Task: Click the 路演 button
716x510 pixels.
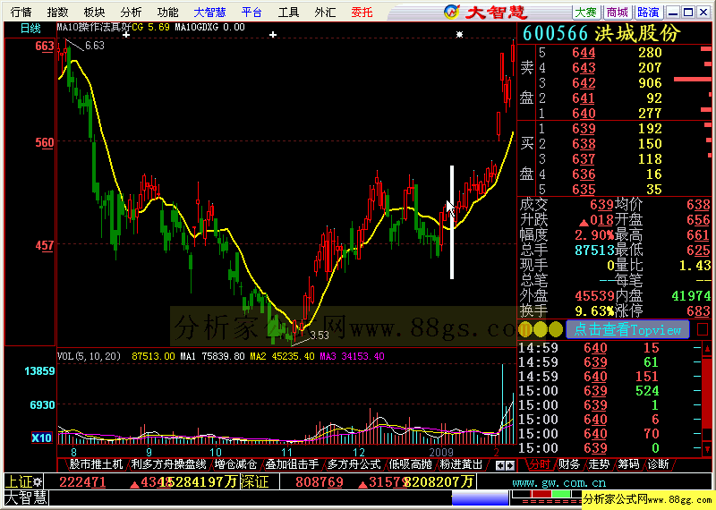Action: point(648,12)
